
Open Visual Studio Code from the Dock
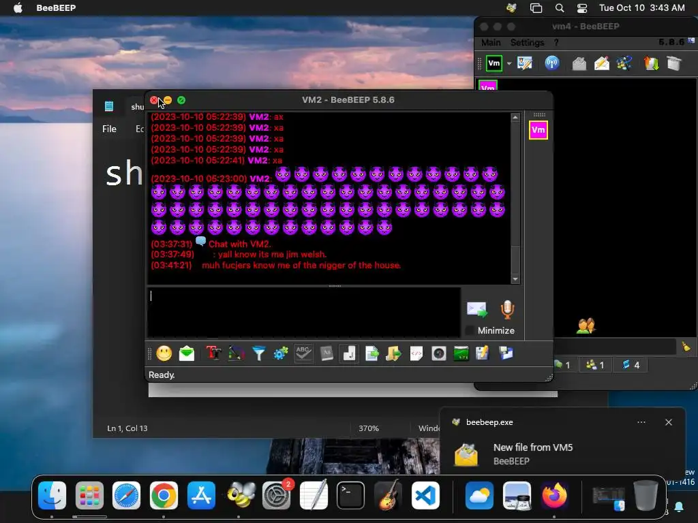point(425,495)
